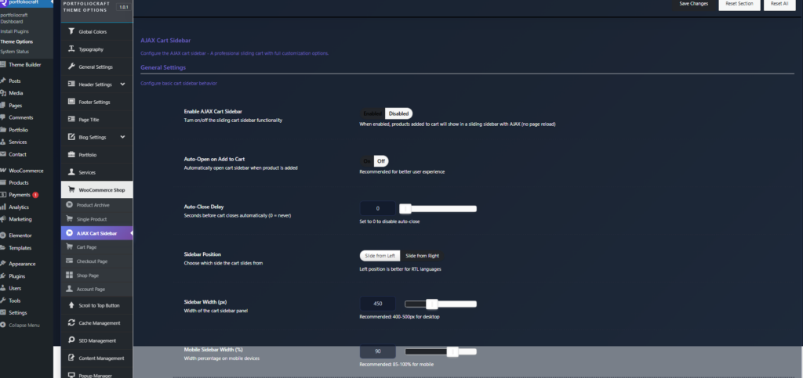Turn on Auto-Open on Add to Cart
Viewport: 803px width, 378px height.
[366, 160]
